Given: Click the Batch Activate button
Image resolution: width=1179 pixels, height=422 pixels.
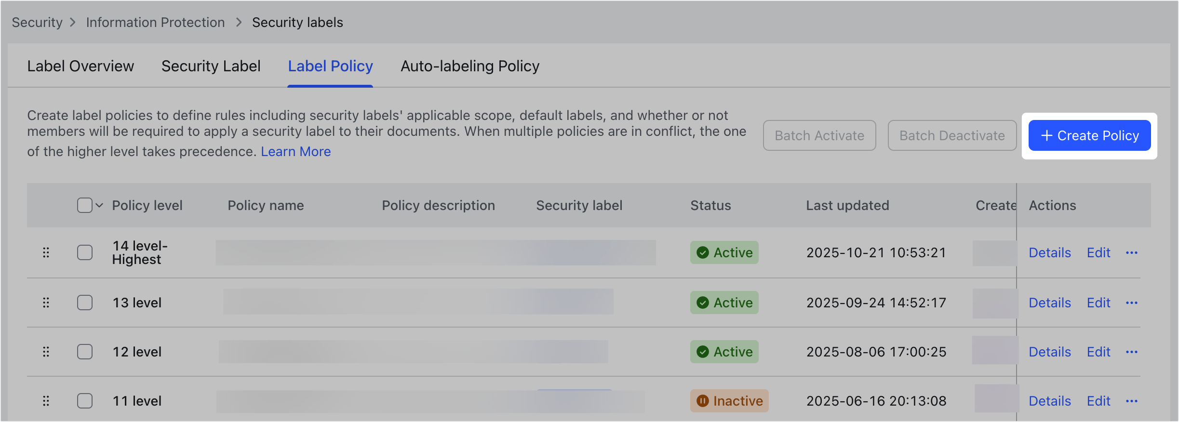Looking at the screenshot, I should [819, 135].
